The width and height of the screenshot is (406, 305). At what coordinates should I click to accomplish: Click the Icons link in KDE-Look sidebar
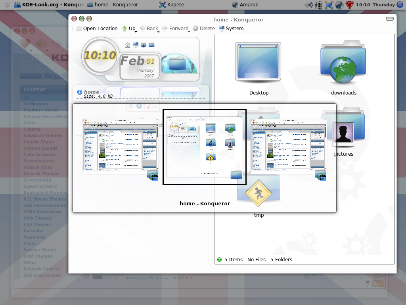pos(29,123)
